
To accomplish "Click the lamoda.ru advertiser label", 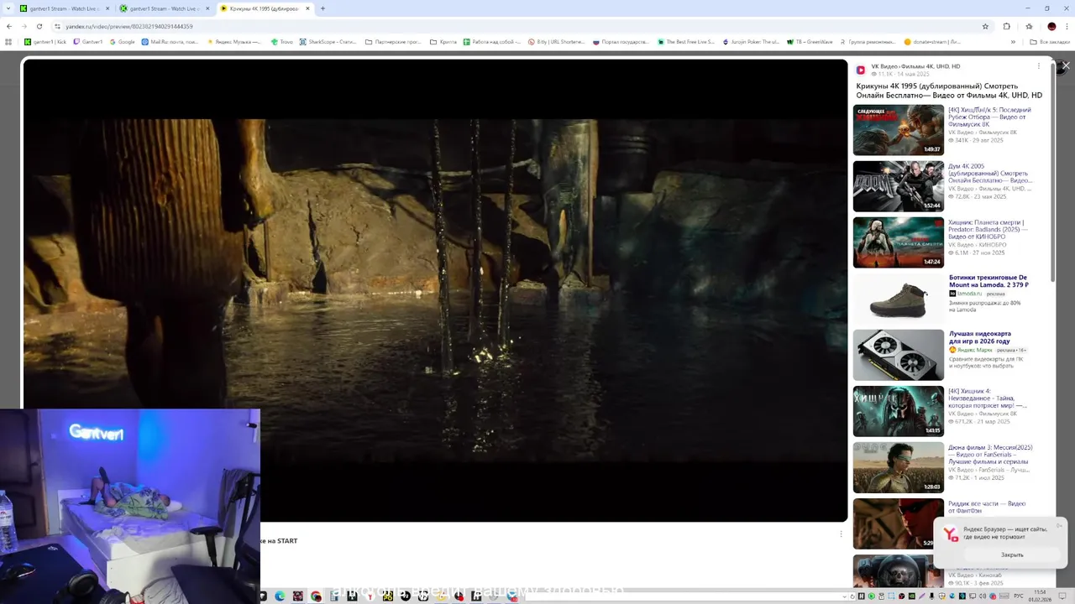I will (969, 294).
